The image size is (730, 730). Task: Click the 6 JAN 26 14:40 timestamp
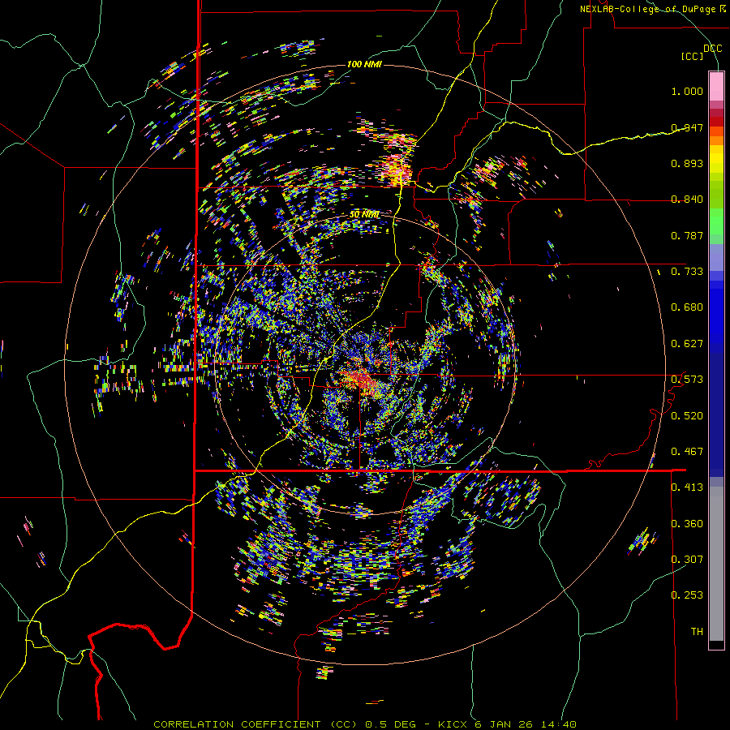[x=525, y=724]
